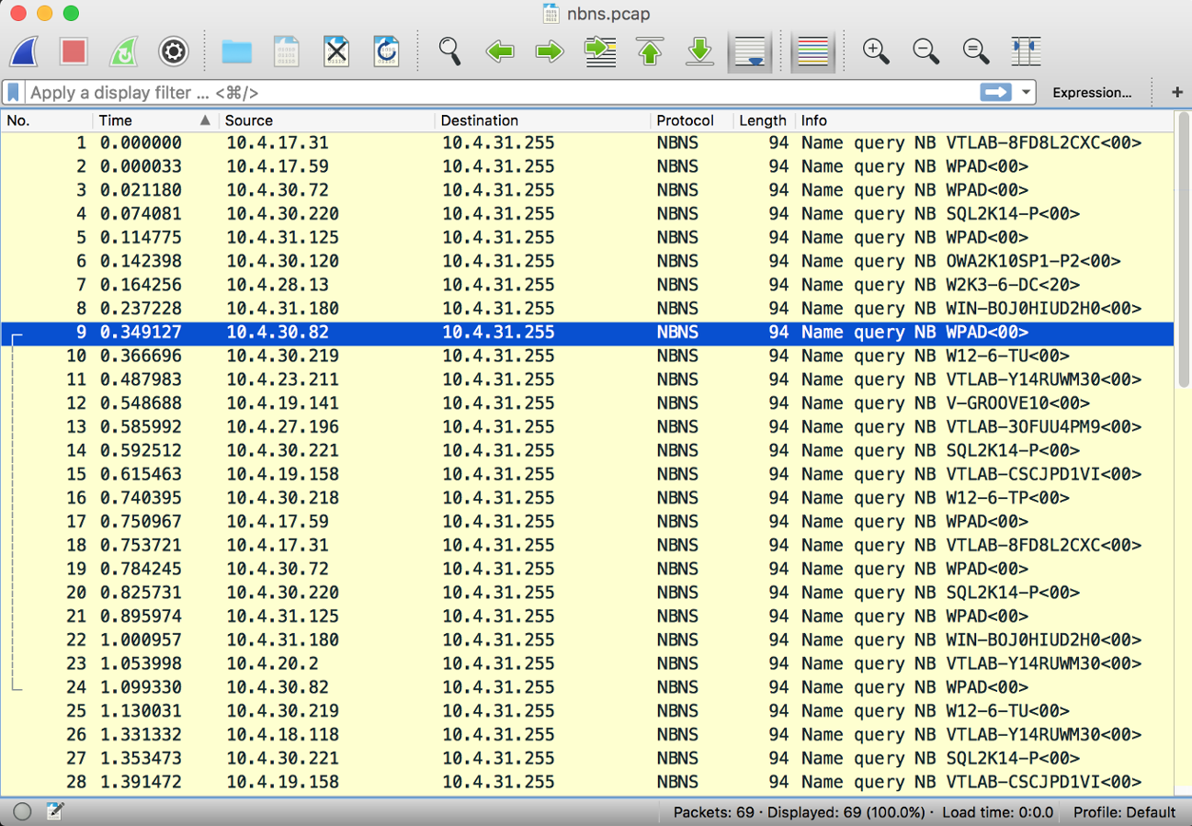
Task: Open the recent filters dropdown
Action: click(1026, 93)
